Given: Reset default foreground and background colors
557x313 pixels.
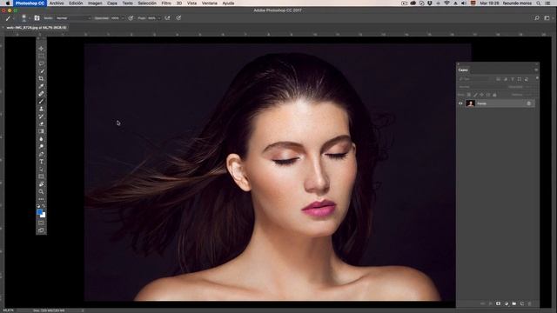Looking at the screenshot, I should point(38,206).
